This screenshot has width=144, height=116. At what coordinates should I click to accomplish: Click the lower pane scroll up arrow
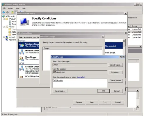(138, 90)
